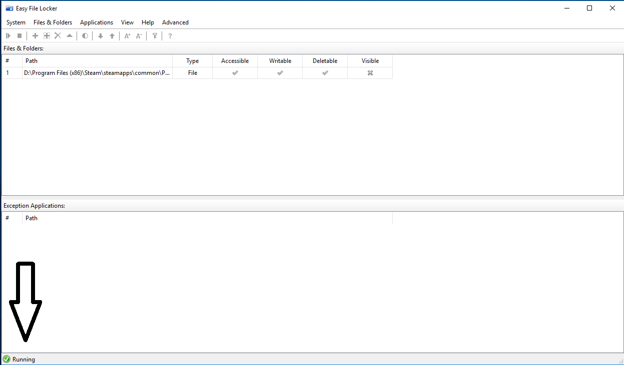Toggle the Accessible checkmark in row 1
The height and width of the screenshot is (365, 624).
coord(235,73)
